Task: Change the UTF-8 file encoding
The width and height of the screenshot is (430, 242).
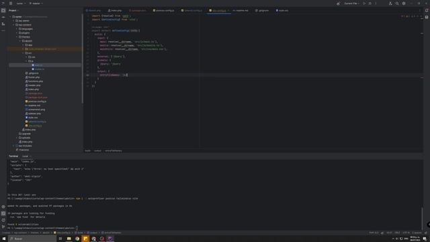Action: click(406, 233)
